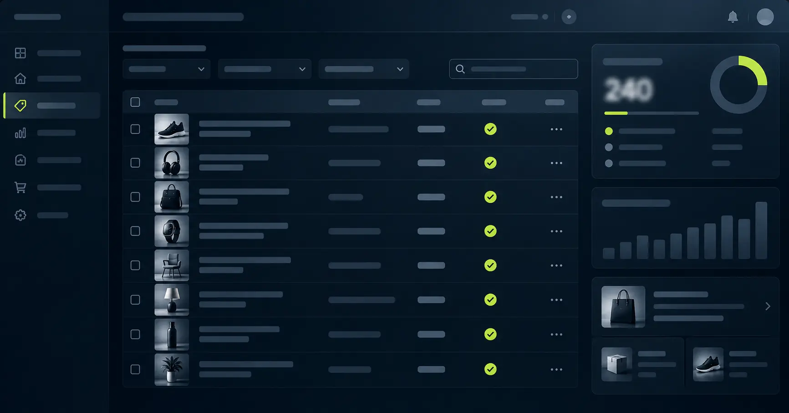Image resolution: width=789 pixels, height=413 pixels.
Task: Check the table lamp row checkbox
Action: click(135, 300)
